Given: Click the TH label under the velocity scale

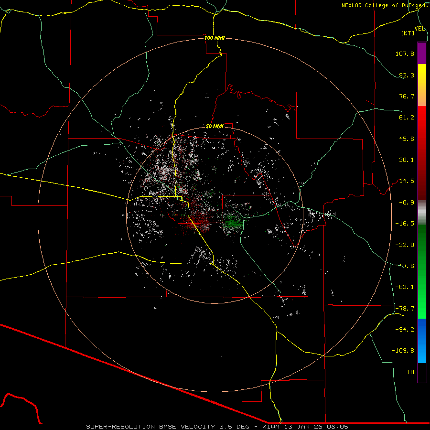Looking at the screenshot, I should pos(410,372).
